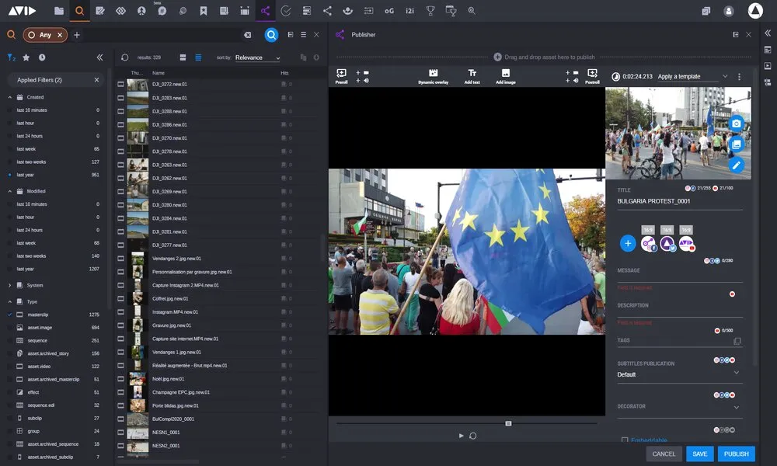
Task: Run search with the blue magnifier button
Action: pos(271,35)
